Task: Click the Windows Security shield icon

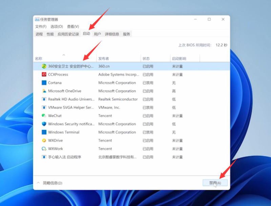Action: coord(44,124)
